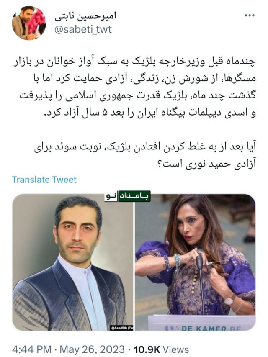Screen dimensions: 268x357
Task: Open left image of man in blue jacket
Action: (x=73, y=262)
